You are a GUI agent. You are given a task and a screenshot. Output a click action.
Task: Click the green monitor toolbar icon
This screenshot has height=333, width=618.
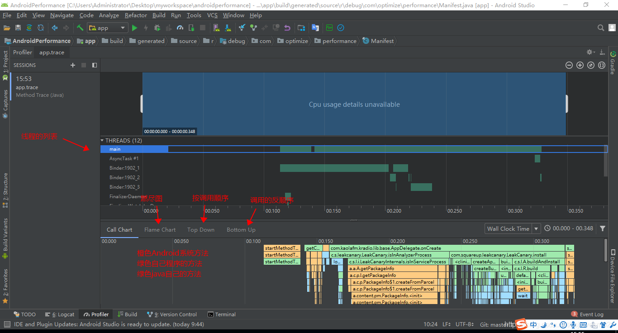click(329, 28)
